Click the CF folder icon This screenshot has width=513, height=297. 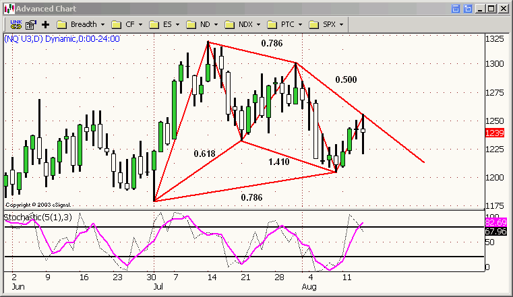point(116,25)
